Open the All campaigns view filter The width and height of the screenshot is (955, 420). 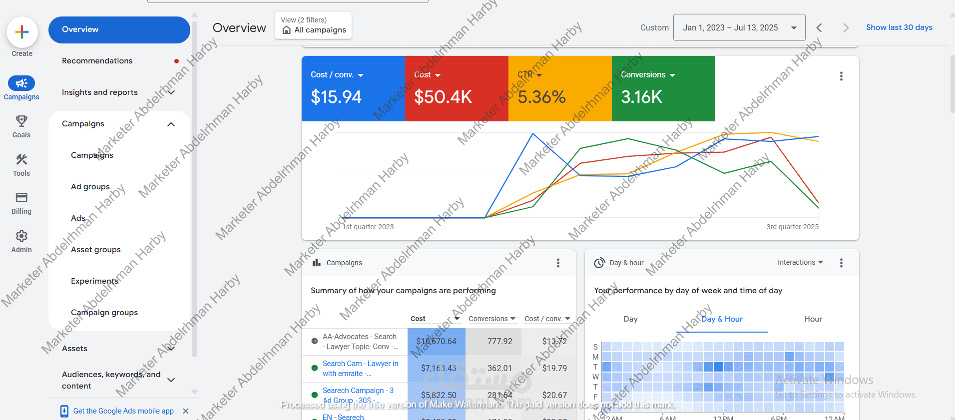pos(313,25)
